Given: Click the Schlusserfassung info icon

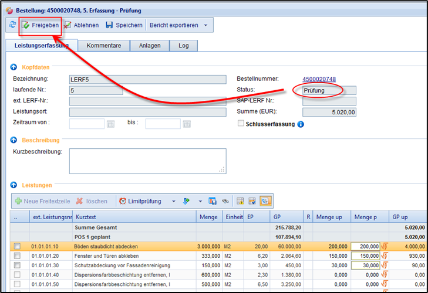Looking at the screenshot, I should coord(300,124).
